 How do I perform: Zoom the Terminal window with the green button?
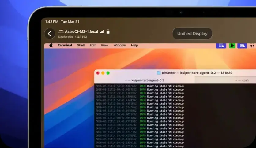pos(108,73)
